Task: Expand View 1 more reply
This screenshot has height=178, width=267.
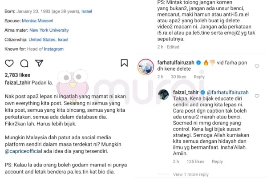Action: pyautogui.click(x=190, y=174)
